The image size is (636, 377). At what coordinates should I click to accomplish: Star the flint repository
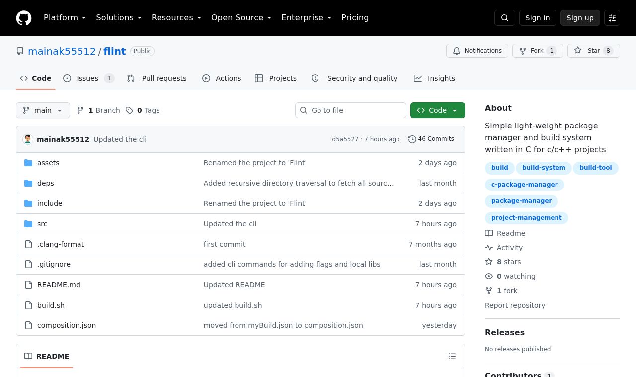tap(594, 51)
